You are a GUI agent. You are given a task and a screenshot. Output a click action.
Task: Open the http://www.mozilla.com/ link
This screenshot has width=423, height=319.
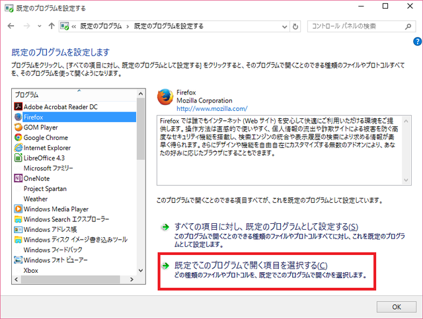coord(212,109)
